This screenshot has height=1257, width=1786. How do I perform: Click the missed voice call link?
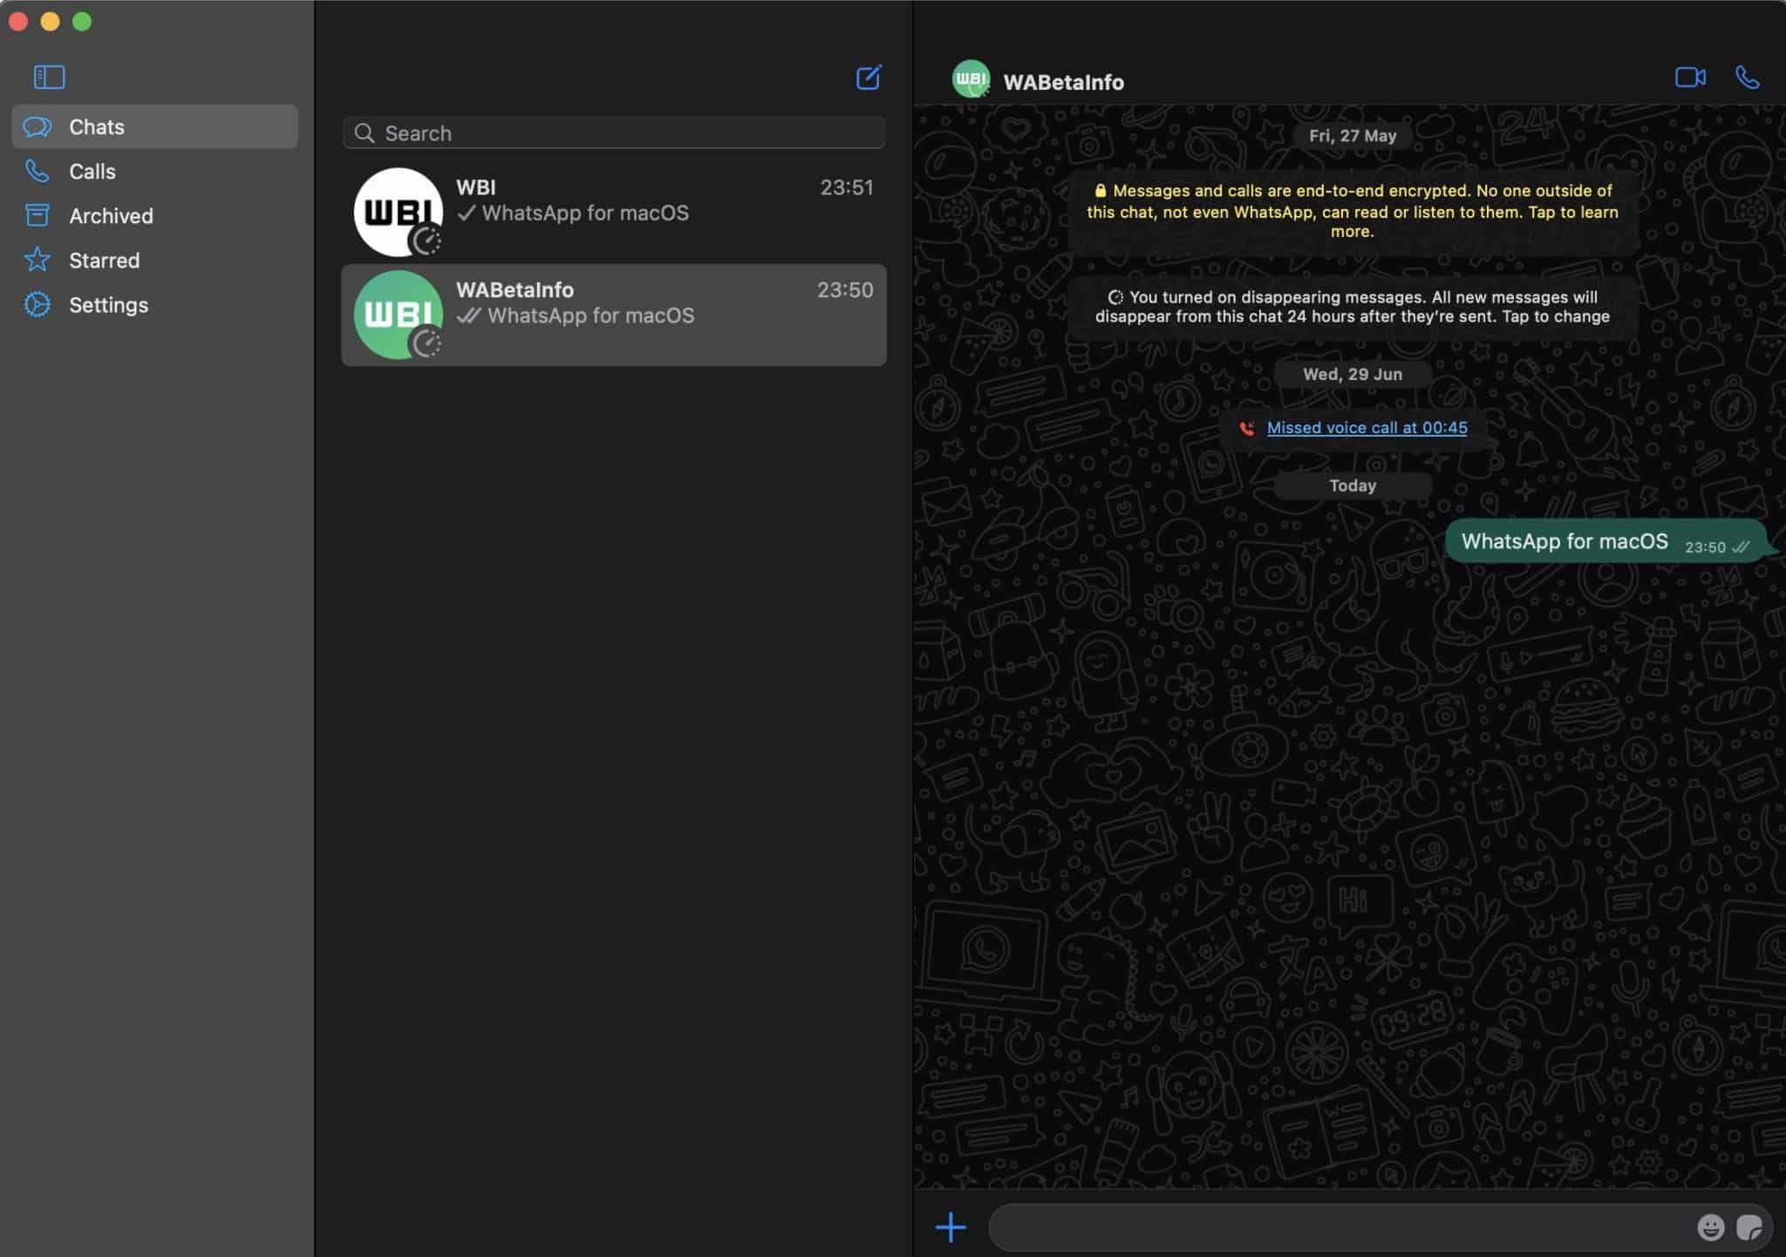pos(1366,427)
